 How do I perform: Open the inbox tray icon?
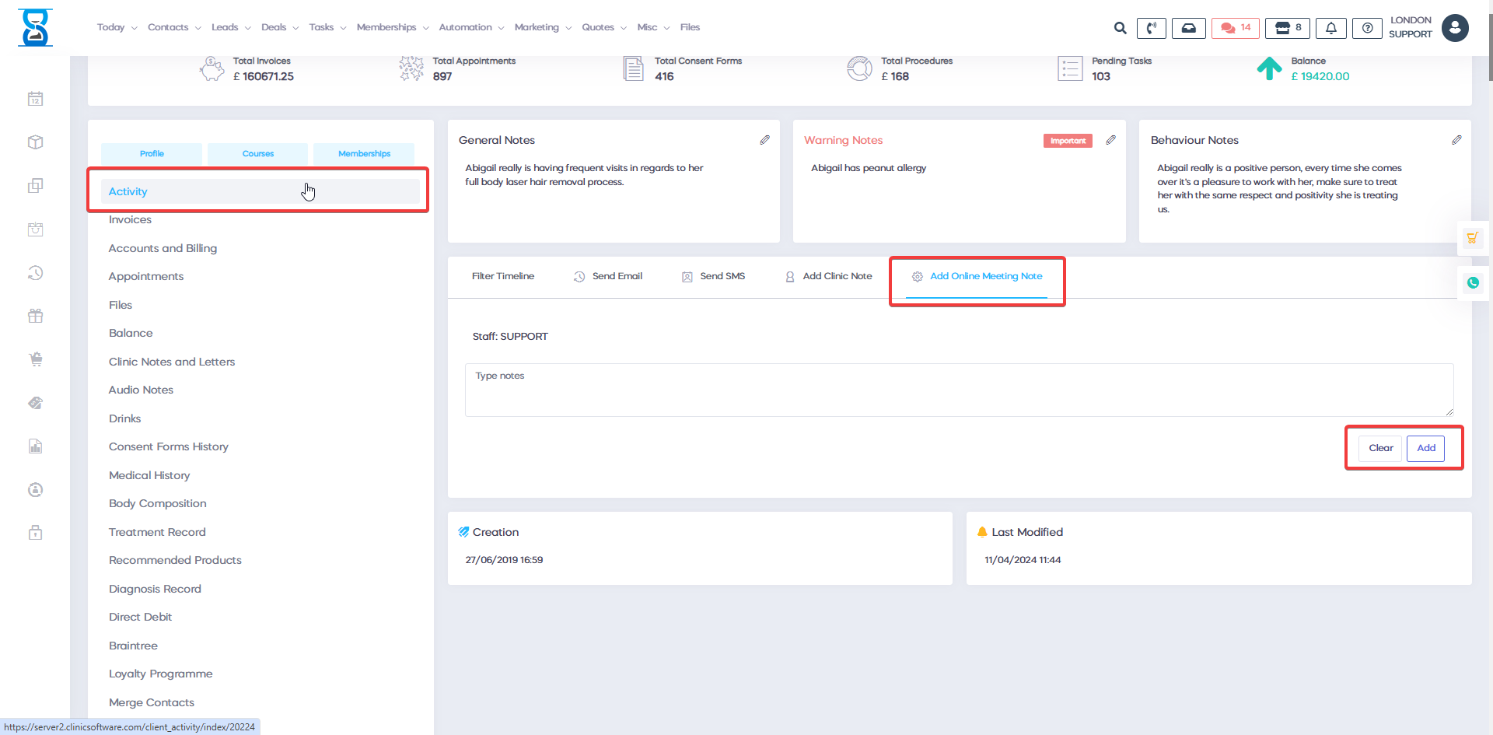pos(1188,28)
